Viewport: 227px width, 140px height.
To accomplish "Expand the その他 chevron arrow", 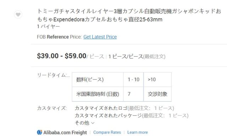I will click(x=93, y=123).
